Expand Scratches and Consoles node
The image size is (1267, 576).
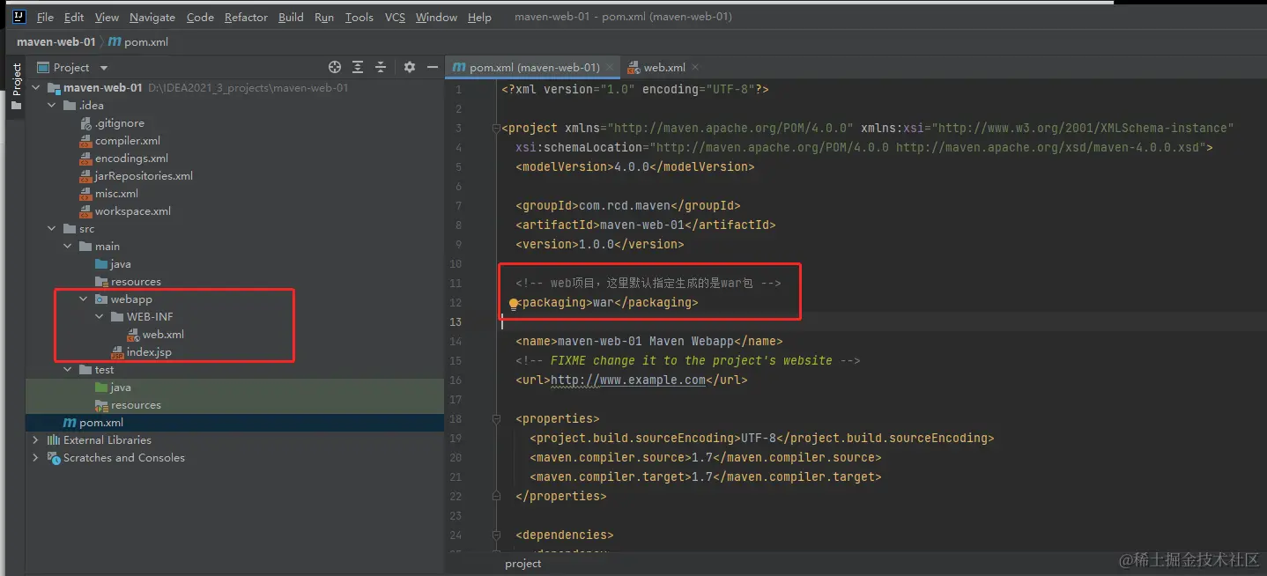[x=36, y=458]
